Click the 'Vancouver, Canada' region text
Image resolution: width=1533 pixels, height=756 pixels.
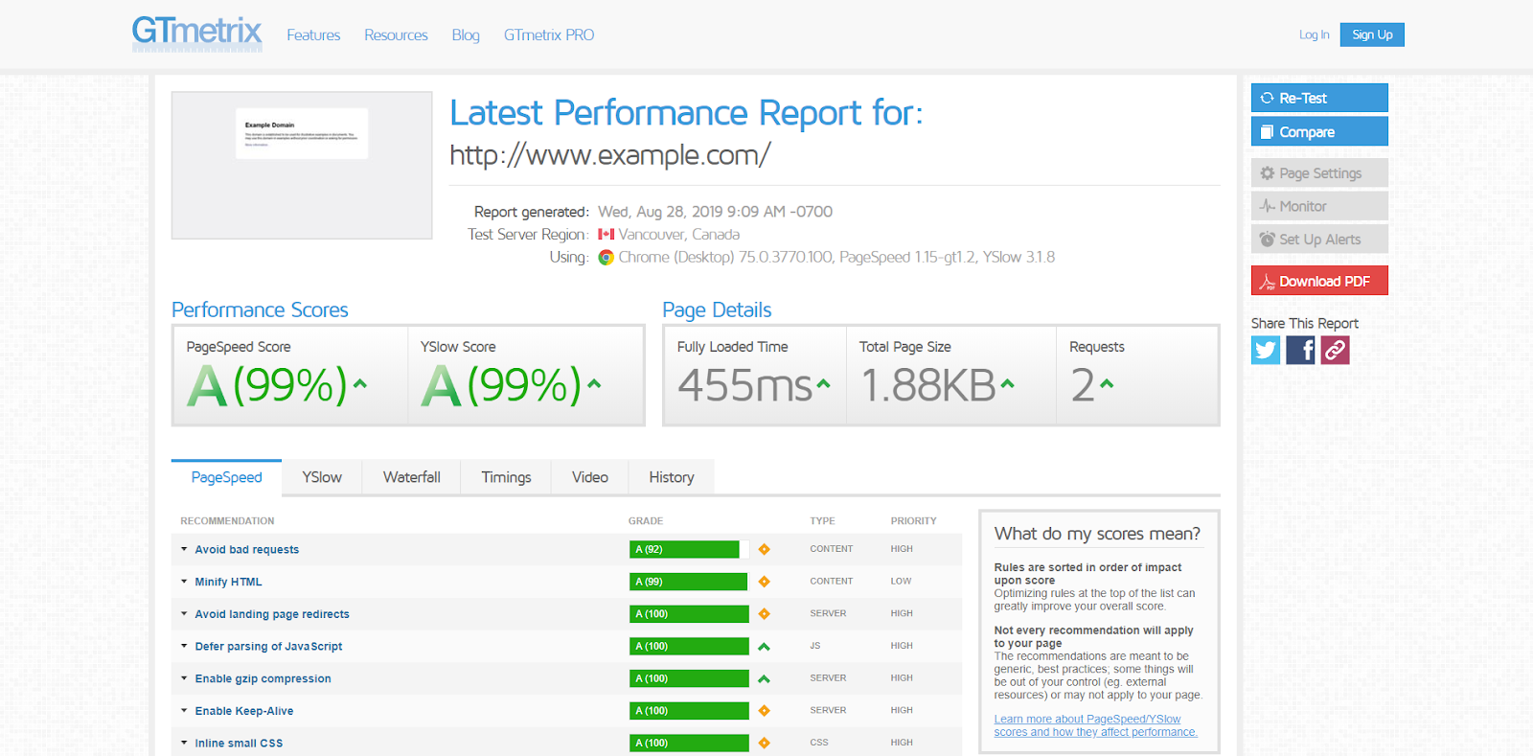(678, 235)
